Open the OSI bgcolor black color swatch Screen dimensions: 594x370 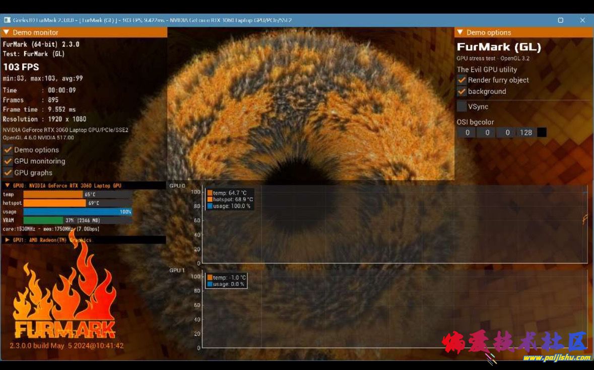(542, 132)
